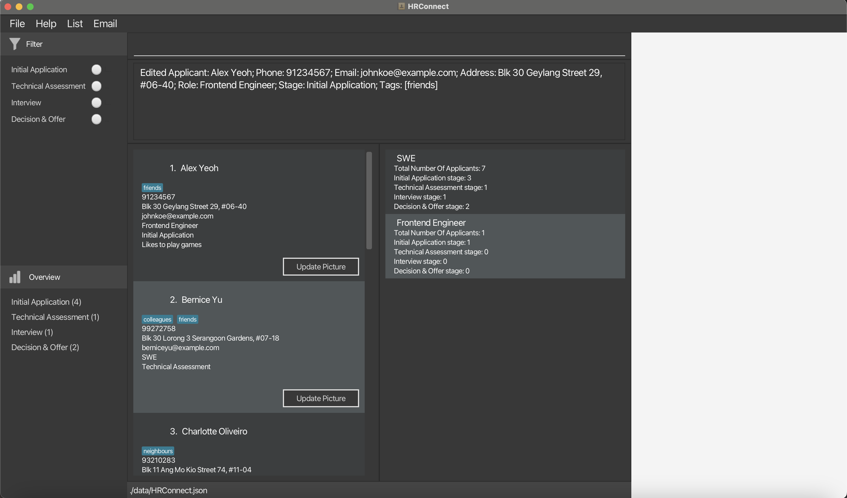This screenshot has width=847, height=498.
Task: Toggle the Technical Assessment filter switch
Action: [x=96, y=86]
